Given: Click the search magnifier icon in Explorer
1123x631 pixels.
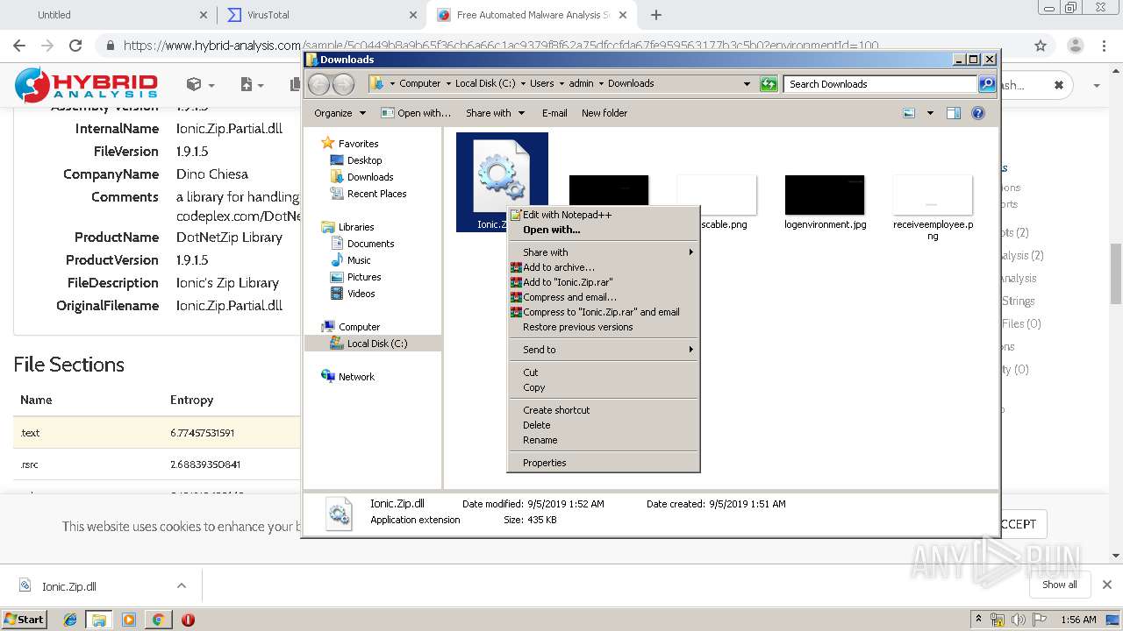Looking at the screenshot, I should click(987, 84).
